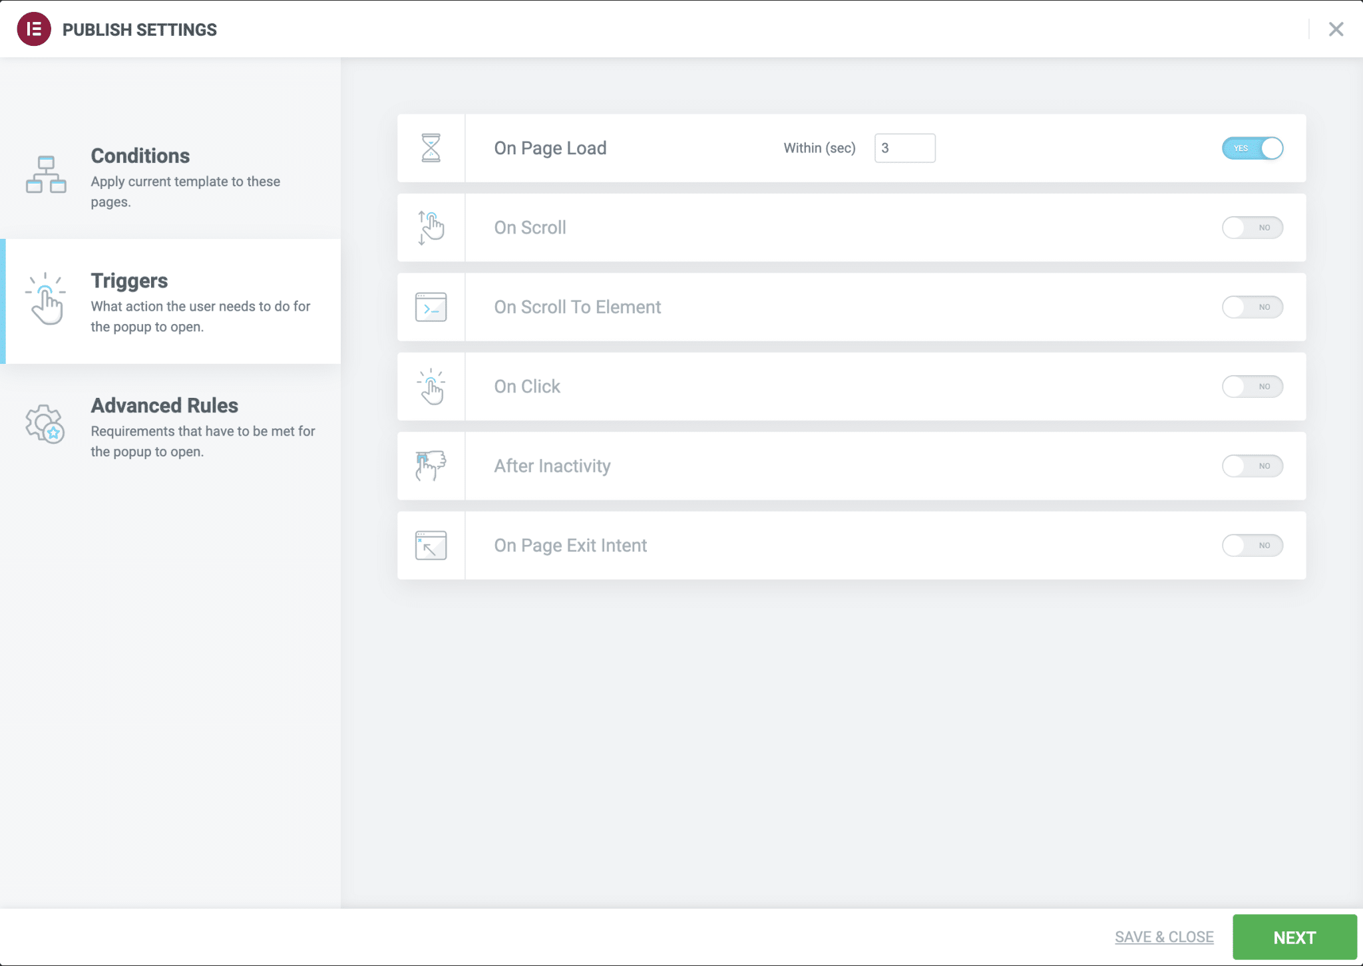Click the hourglass icon for On Page Load
The height and width of the screenshot is (966, 1363).
click(431, 148)
